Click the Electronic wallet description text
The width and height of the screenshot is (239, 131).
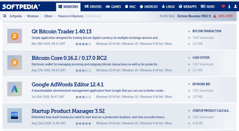(x=95, y=64)
